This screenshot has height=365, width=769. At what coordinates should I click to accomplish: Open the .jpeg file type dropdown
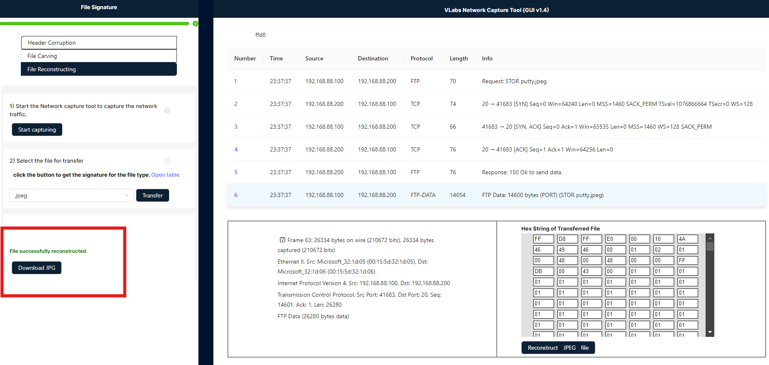pos(71,195)
